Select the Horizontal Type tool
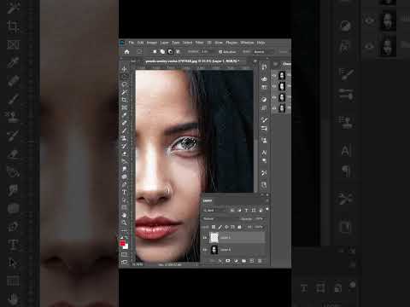 click(125, 192)
